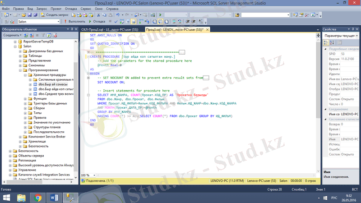Screen dimensions: 361x203
Task: Click Выполнить to execute the query
Action: pyautogui.click(x=74, y=22)
